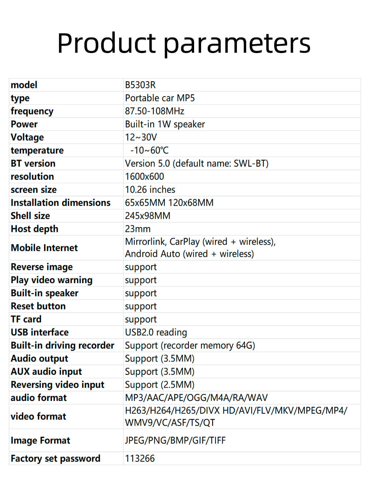Click the Product parameters heading
Image resolution: width=369 pixels, height=492 pixels.
pyautogui.click(x=184, y=44)
